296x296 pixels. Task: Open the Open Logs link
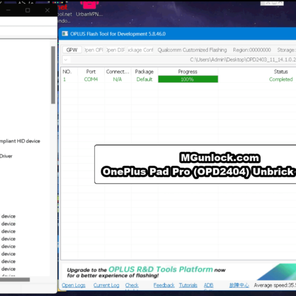[x=73, y=285]
